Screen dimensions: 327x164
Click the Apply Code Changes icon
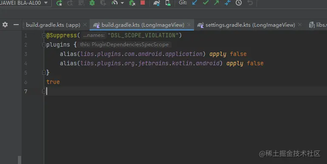pyautogui.click(x=81, y=3)
